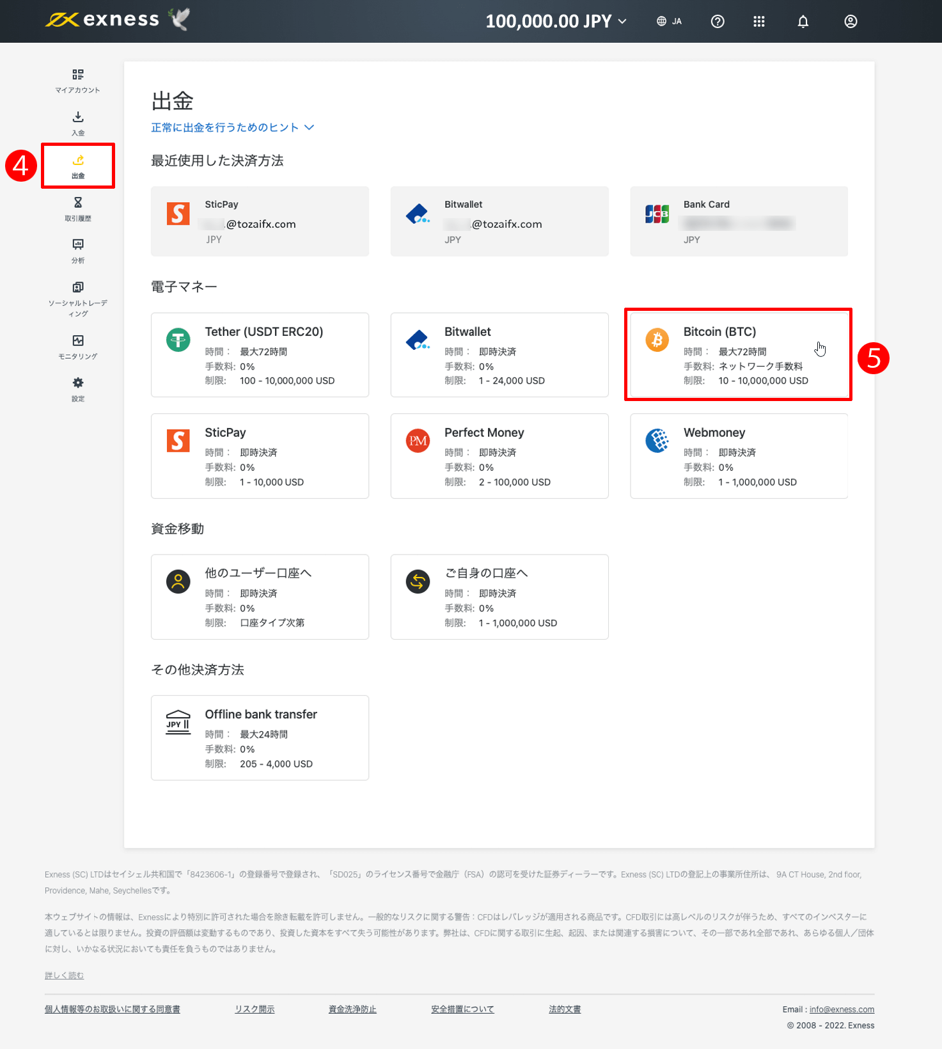Viewport: 942px width, 1049px height.
Task: Click the Perfect Money PM icon
Action: pos(418,441)
